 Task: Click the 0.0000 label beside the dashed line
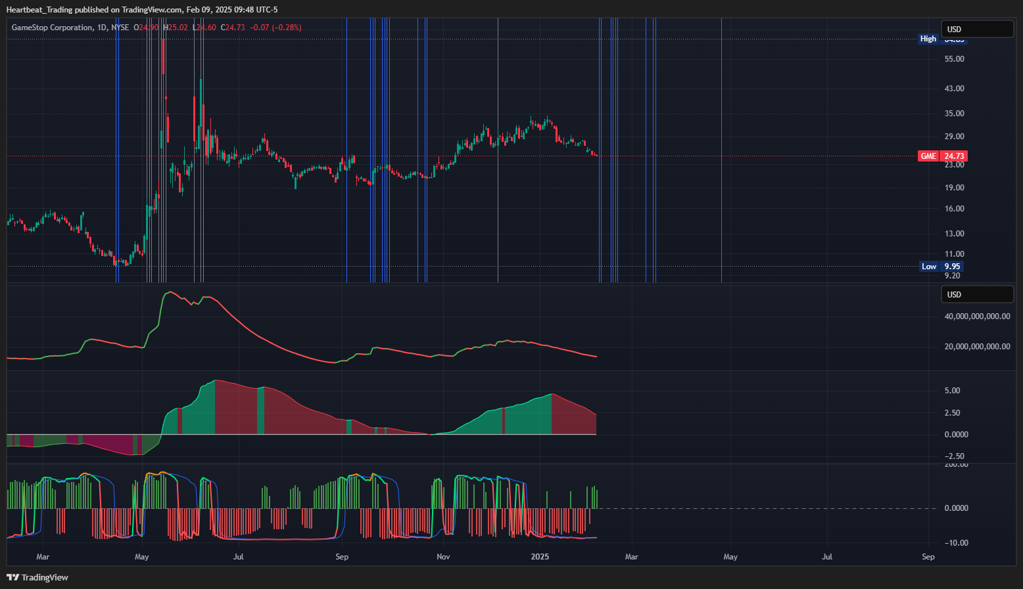pyautogui.click(x=956, y=508)
